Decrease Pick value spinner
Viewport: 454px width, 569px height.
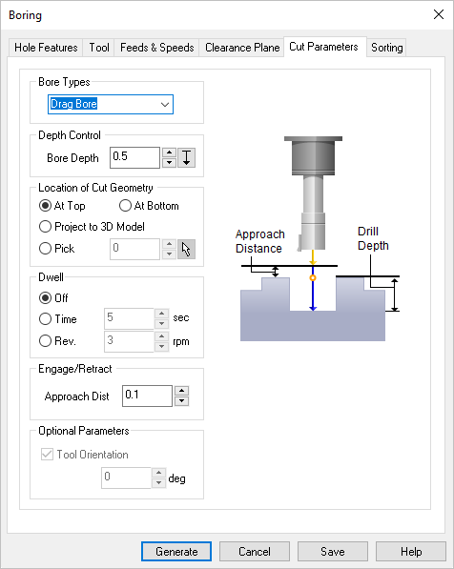click(169, 254)
